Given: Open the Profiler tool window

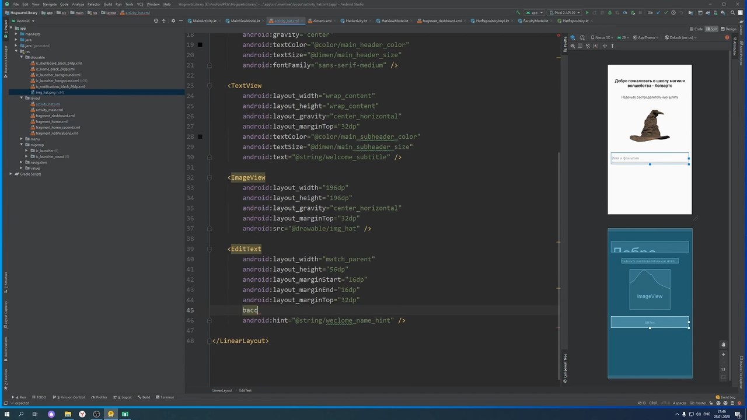Looking at the screenshot, I should point(99,397).
